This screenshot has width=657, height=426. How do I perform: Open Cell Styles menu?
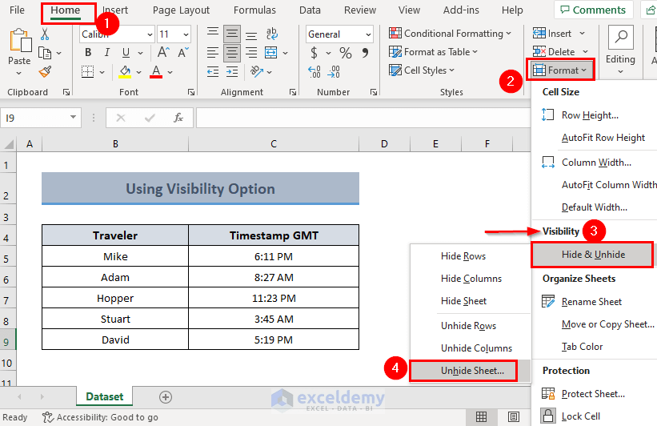[421, 70]
